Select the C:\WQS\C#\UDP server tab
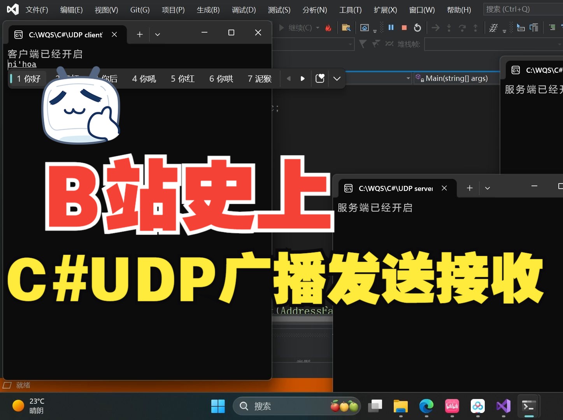563x420 pixels. pyautogui.click(x=396, y=188)
